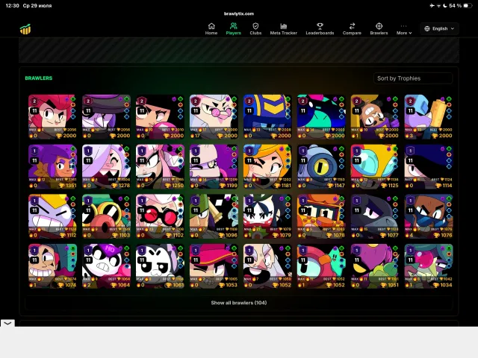
Task: Select the Mortis card with 2000 trophies
Action: 106,117
